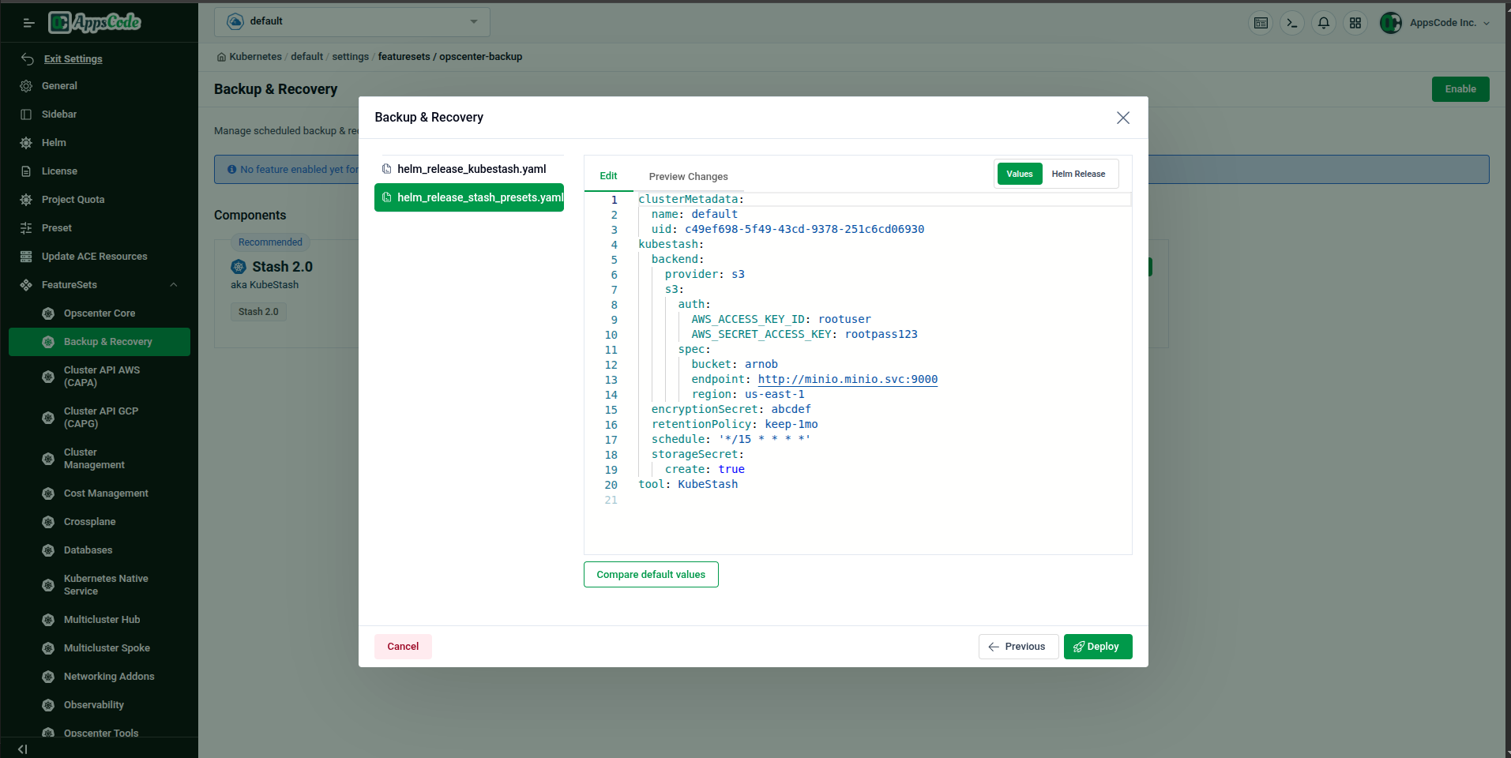The height and width of the screenshot is (758, 1511).
Task: Select the Helm settings icon
Action: tap(26, 142)
